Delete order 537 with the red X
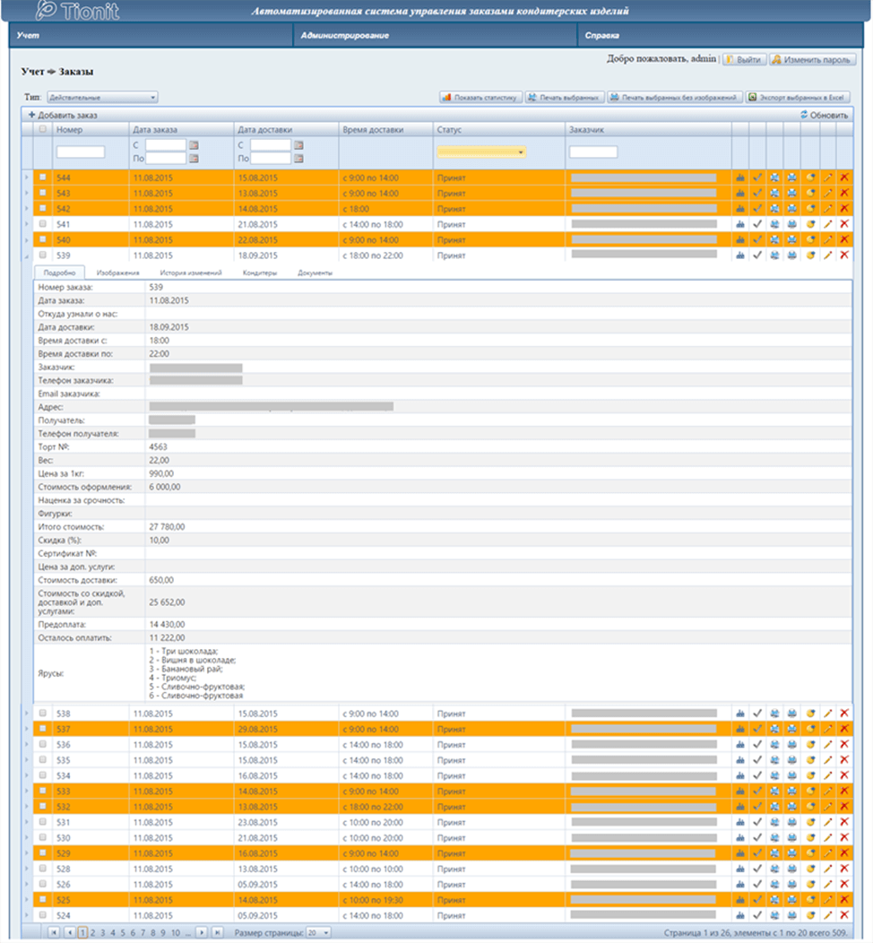 pos(844,729)
